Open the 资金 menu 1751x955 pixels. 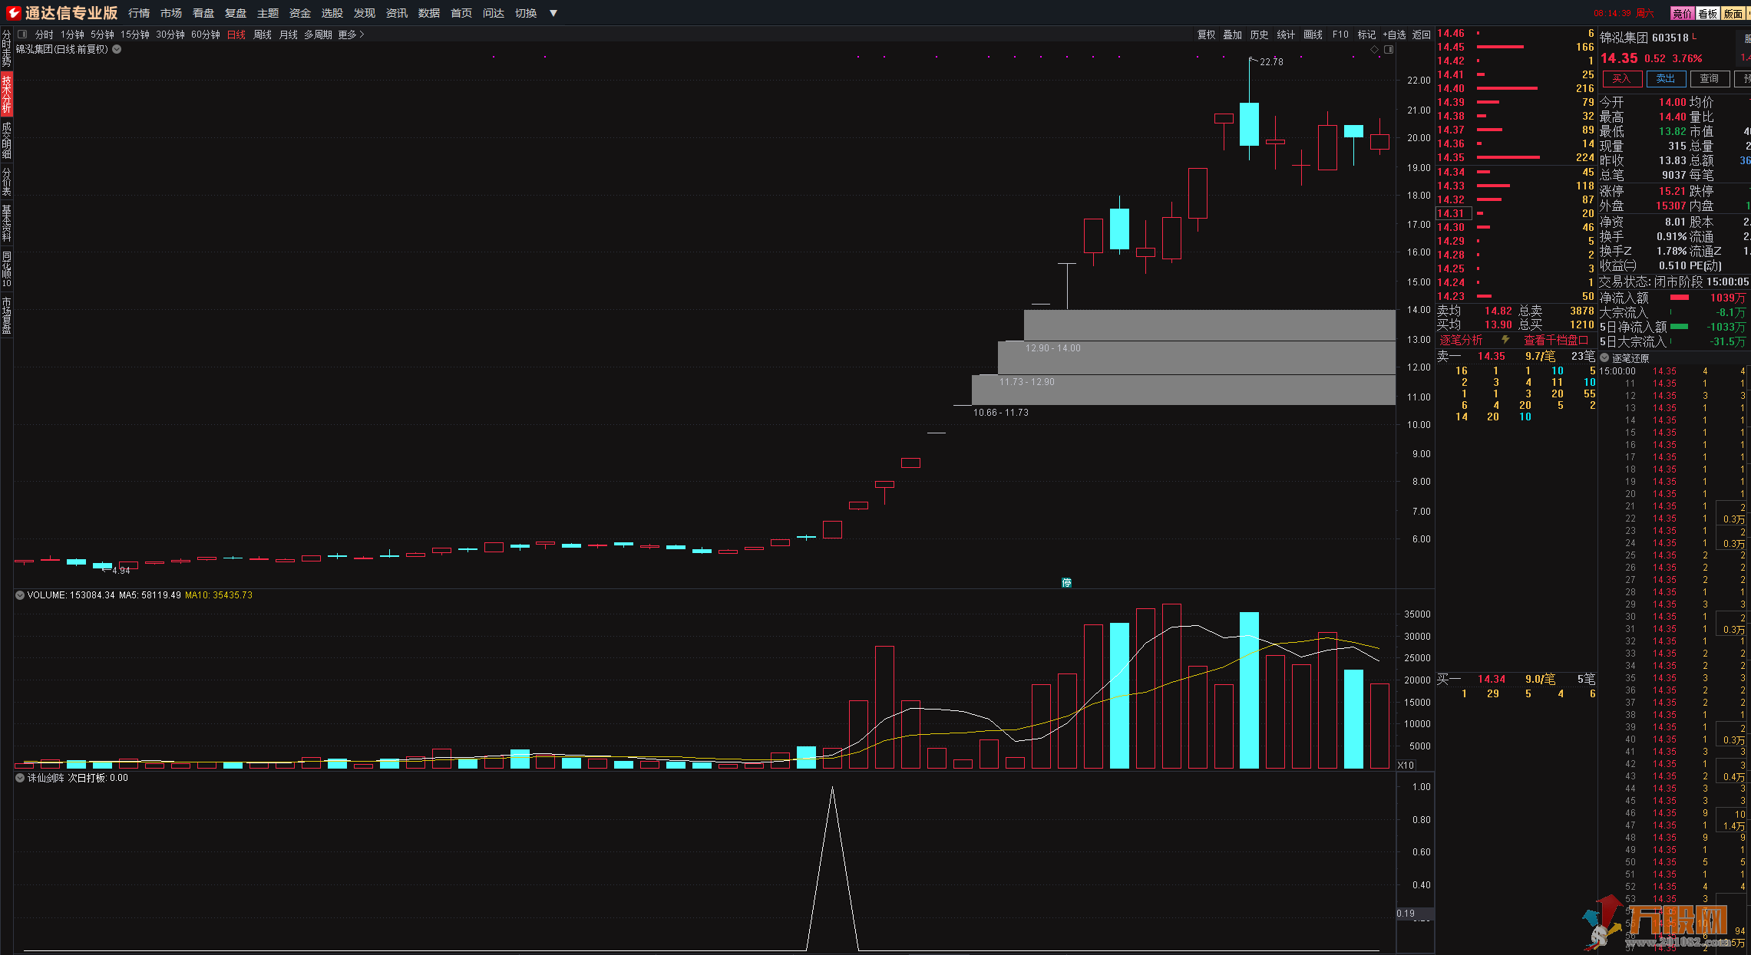[x=299, y=13]
